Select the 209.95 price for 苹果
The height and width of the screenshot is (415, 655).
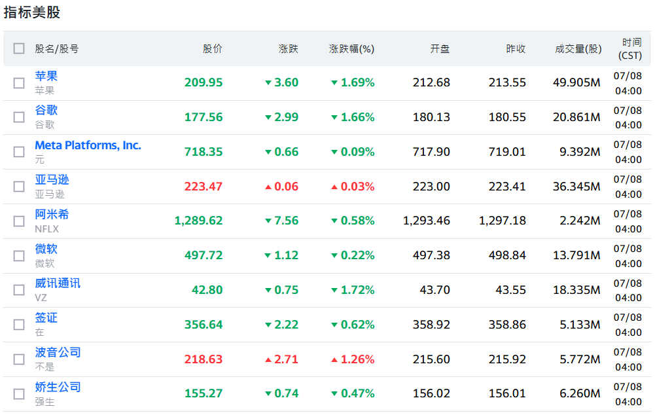(x=204, y=82)
